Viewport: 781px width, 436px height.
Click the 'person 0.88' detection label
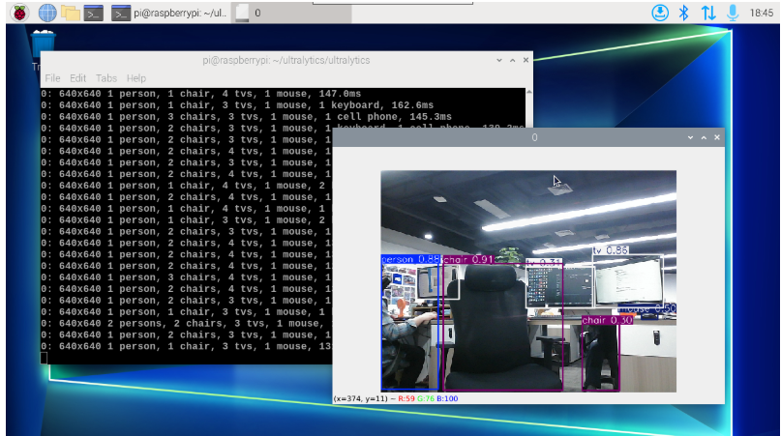click(411, 259)
